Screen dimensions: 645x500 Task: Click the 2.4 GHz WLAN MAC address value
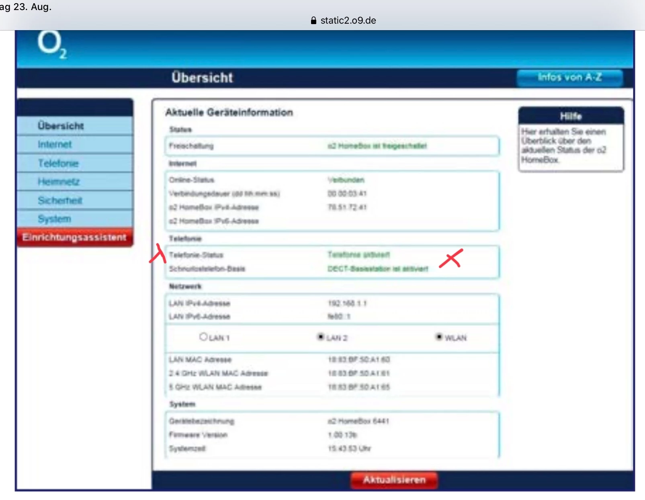coord(359,373)
